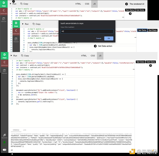Confirm the prompt dialog with OK
Screen dimensions: 159x156
click(x=109, y=38)
